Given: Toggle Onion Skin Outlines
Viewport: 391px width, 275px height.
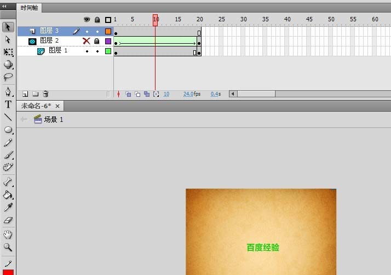Looking at the screenshot, I should 137,94.
